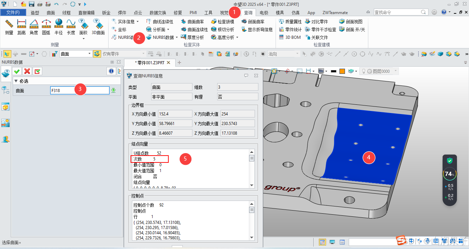Viewport: 469px width, 249px height.
Task: Confirm with the green check button
Action: [x=16, y=71]
